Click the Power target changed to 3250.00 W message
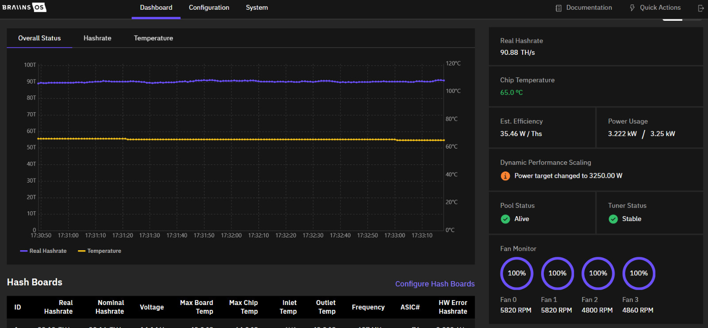The width and height of the screenshot is (708, 328). [x=568, y=176]
